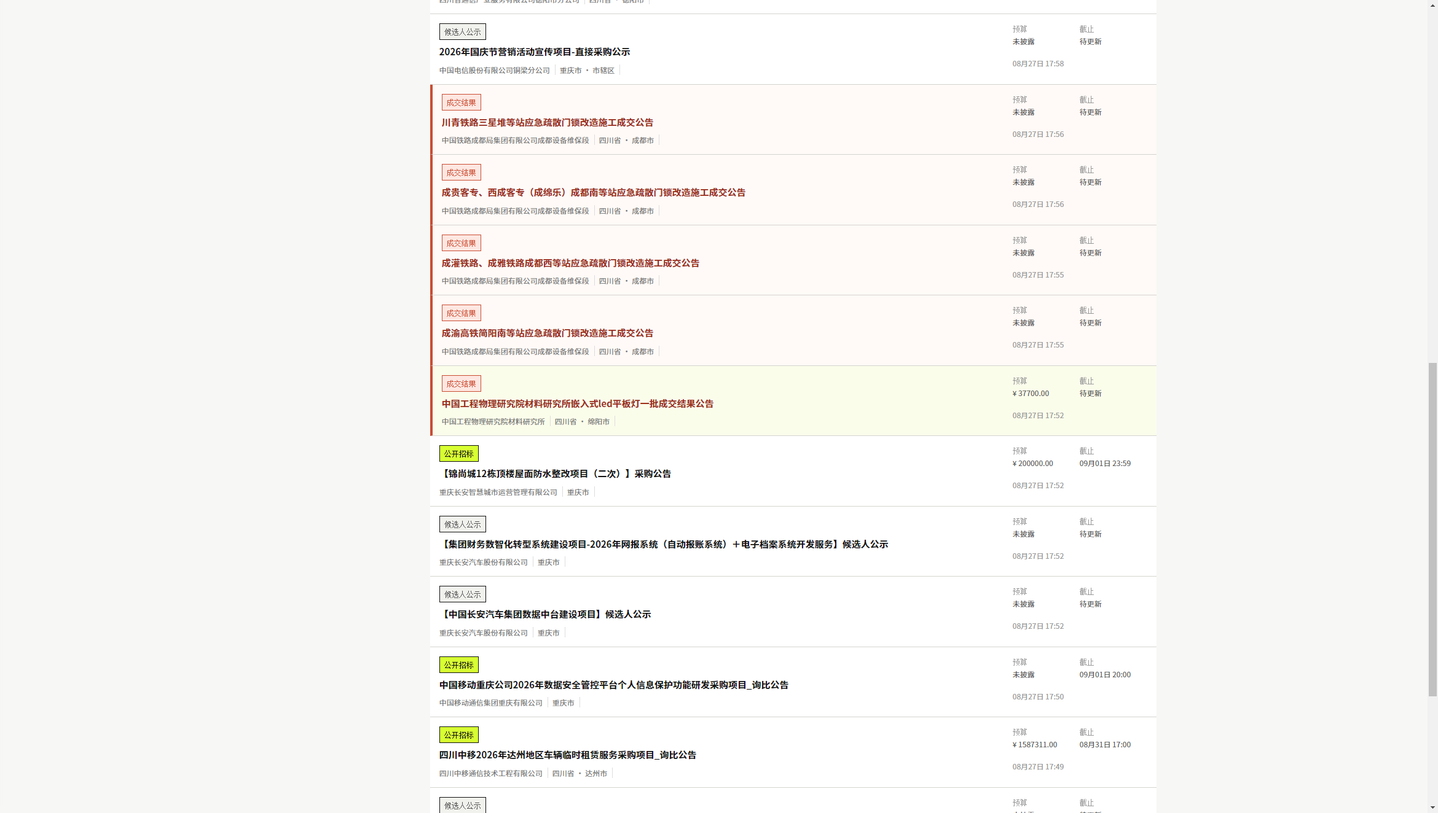Click deadline 09月01日 23:59
The width and height of the screenshot is (1438, 813).
point(1105,464)
